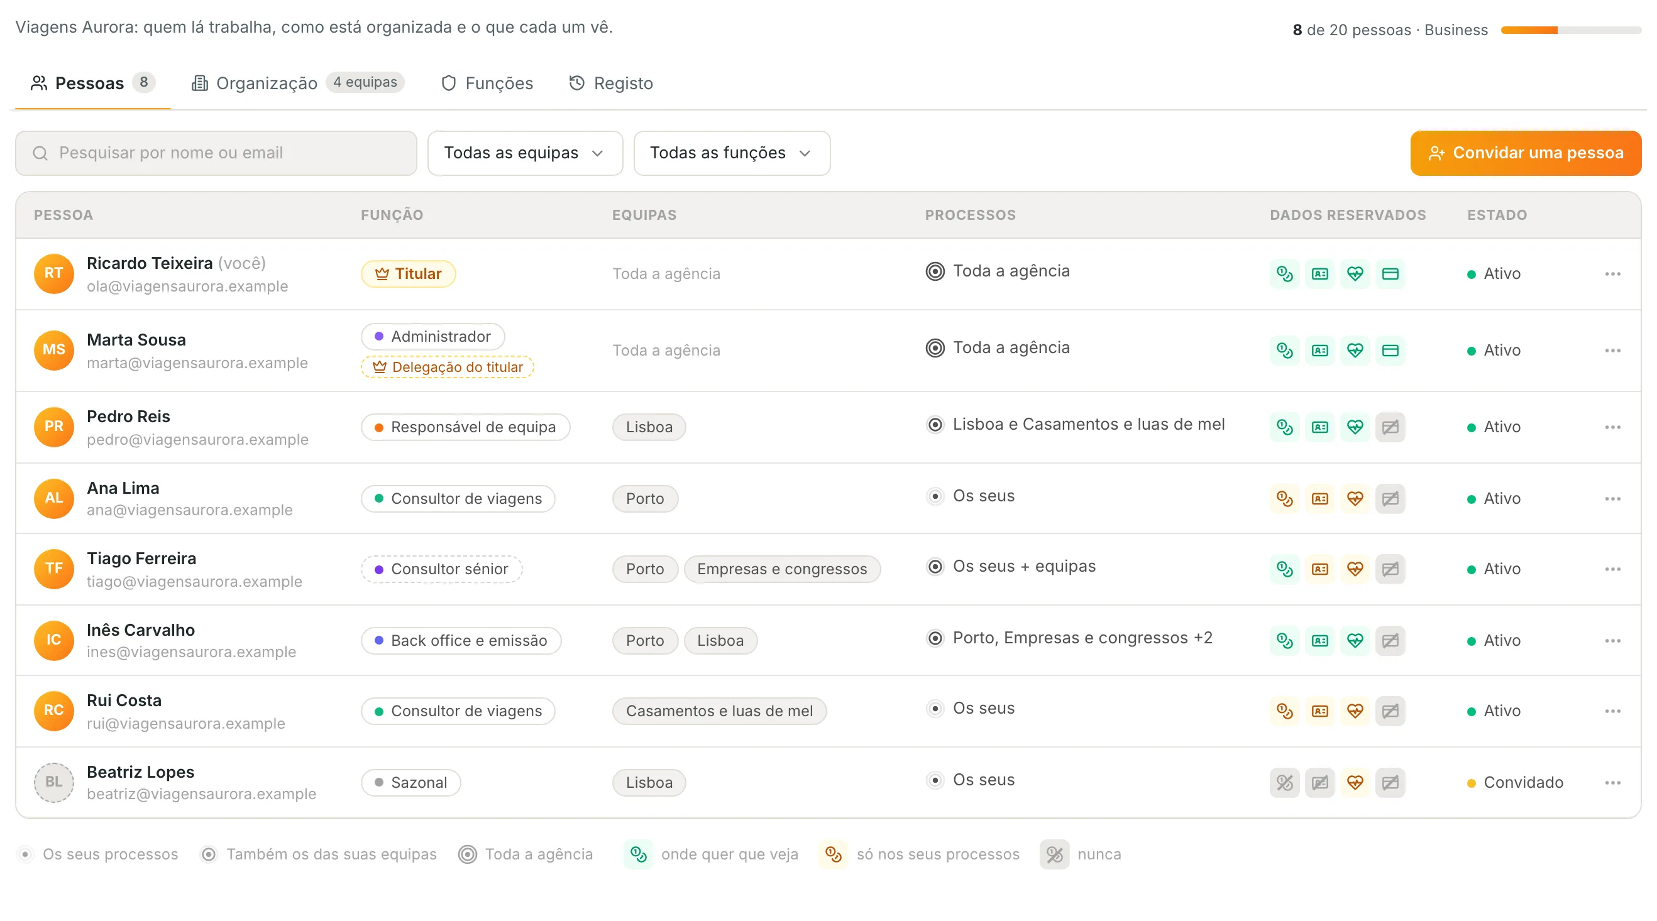1657x921 pixels.
Task: Click the ID card icon in Marta Sousa's row
Action: [x=1320, y=351]
